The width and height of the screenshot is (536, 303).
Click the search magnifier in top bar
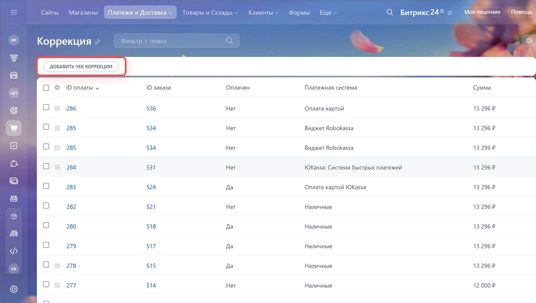390,12
